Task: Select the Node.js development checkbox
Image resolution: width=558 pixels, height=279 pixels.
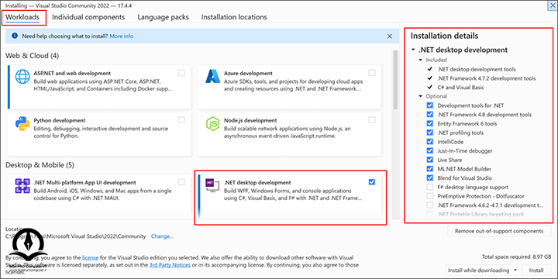Action: (x=372, y=120)
